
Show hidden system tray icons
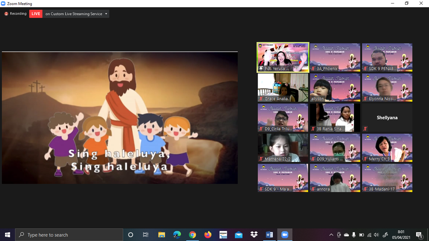pos(331,235)
